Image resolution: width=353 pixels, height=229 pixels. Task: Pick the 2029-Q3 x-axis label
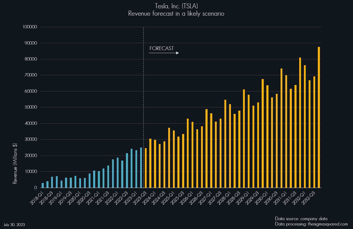pyautogui.click(x=252, y=197)
